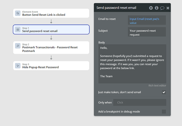The height and width of the screenshot is (126, 182).
Task: Click the play video tutorial icon
Action: [151, 8]
